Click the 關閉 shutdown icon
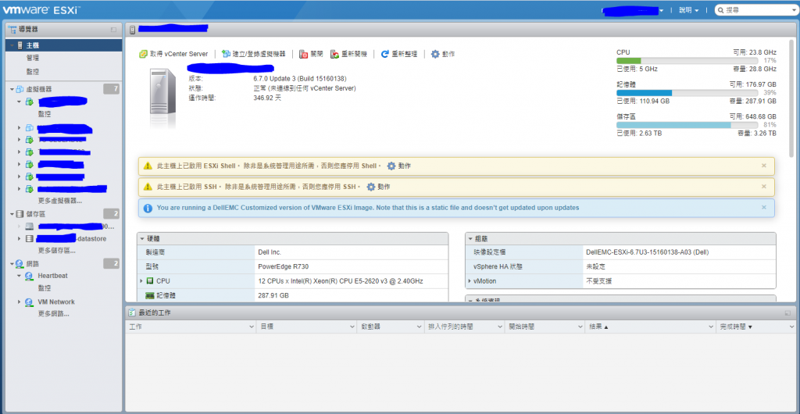The height and width of the screenshot is (414, 800). coord(304,54)
